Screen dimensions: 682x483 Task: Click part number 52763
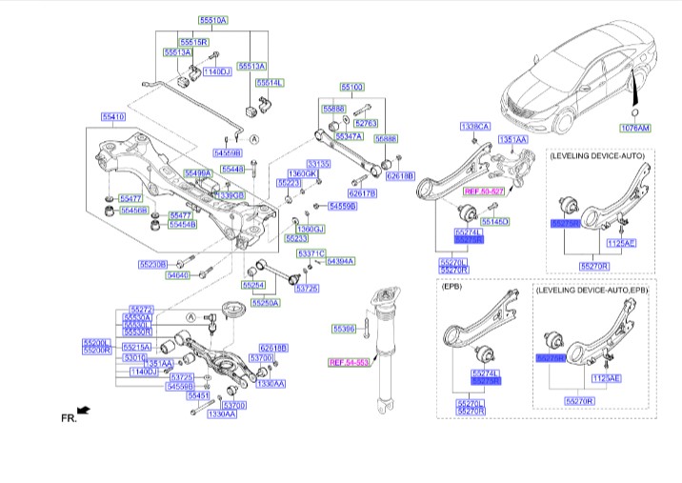[x=366, y=123]
